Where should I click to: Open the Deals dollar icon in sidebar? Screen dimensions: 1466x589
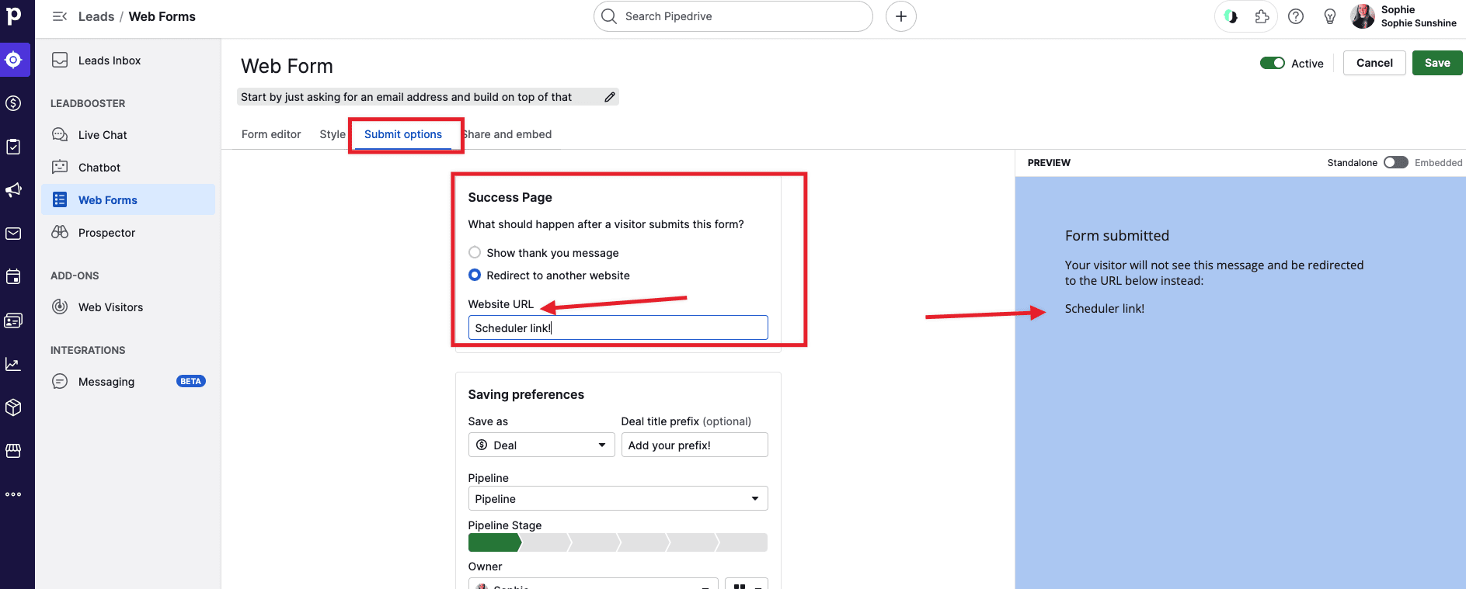tap(14, 103)
